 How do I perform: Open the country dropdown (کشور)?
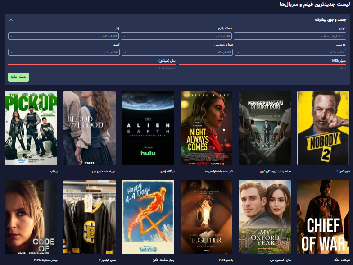[x=64, y=52]
